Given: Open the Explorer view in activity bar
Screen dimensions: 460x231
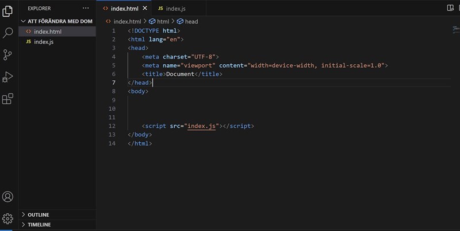Looking at the screenshot, I should 8,11.
